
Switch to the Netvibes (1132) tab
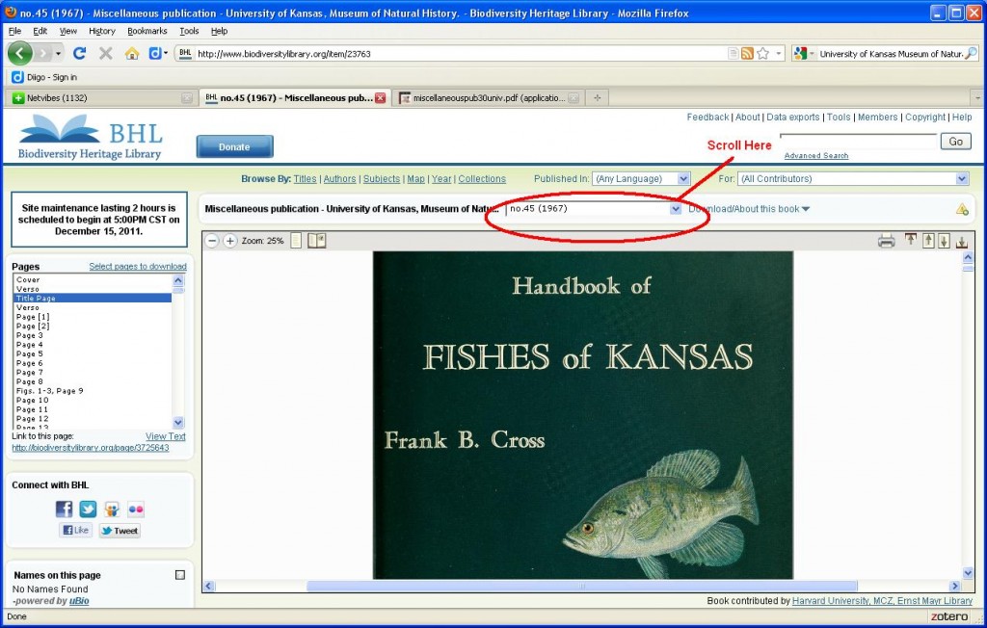(101, 97)
